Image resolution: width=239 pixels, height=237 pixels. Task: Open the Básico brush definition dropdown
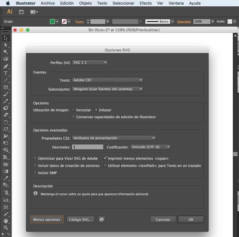173,22
